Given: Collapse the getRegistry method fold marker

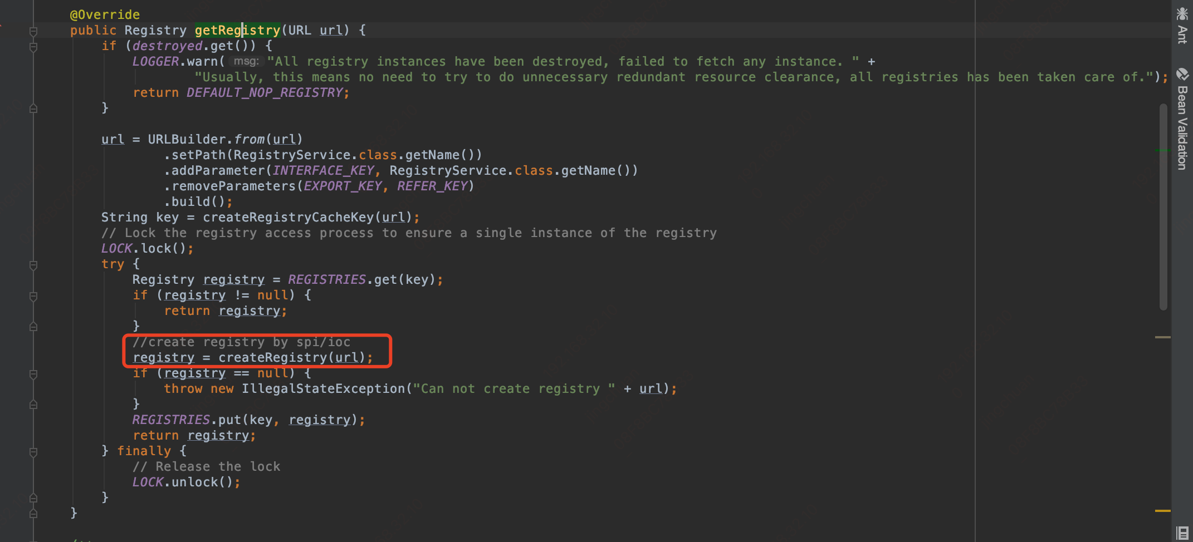Looking at the screenshot, I should (x=33, y=31).
